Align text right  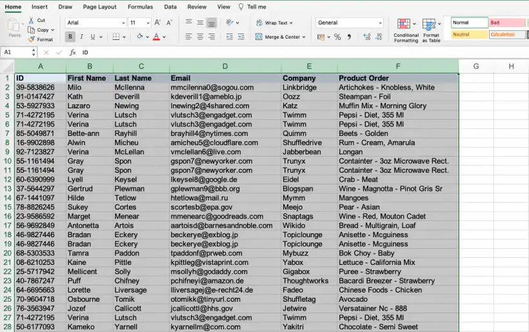click(212, 37)
